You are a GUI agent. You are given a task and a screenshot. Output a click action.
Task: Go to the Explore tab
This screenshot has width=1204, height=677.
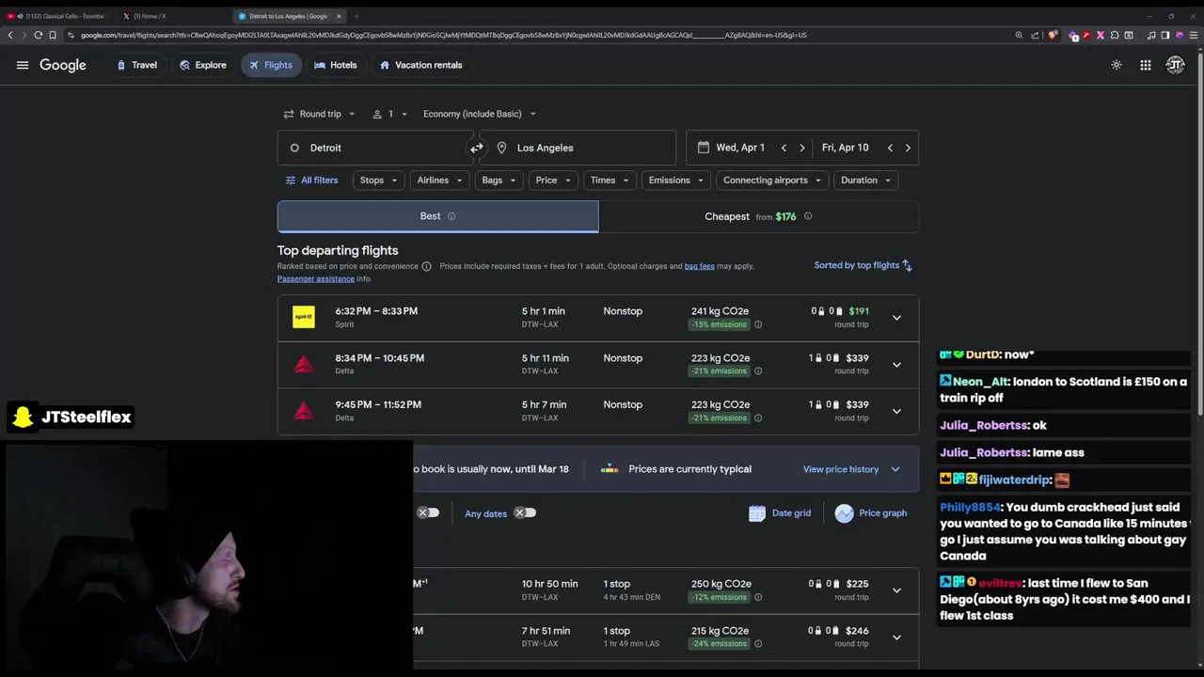point(202,65)
